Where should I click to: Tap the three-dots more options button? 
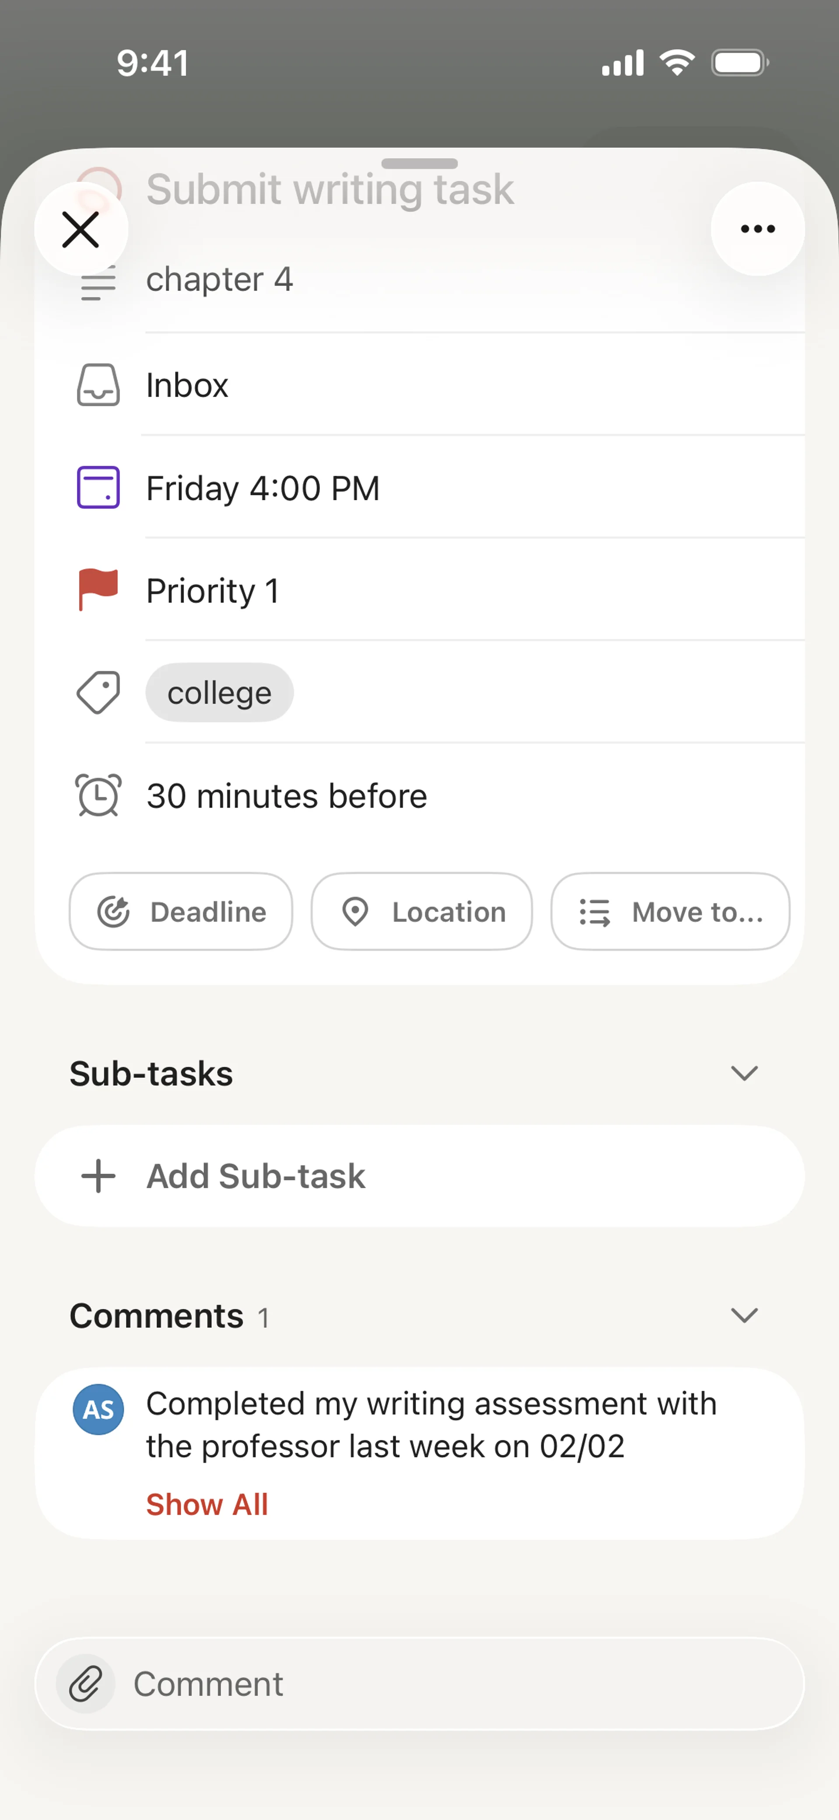pyautogui.click(x=757, y=229)
